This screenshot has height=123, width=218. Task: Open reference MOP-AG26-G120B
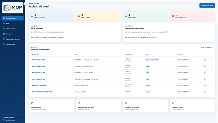[38, 66]
